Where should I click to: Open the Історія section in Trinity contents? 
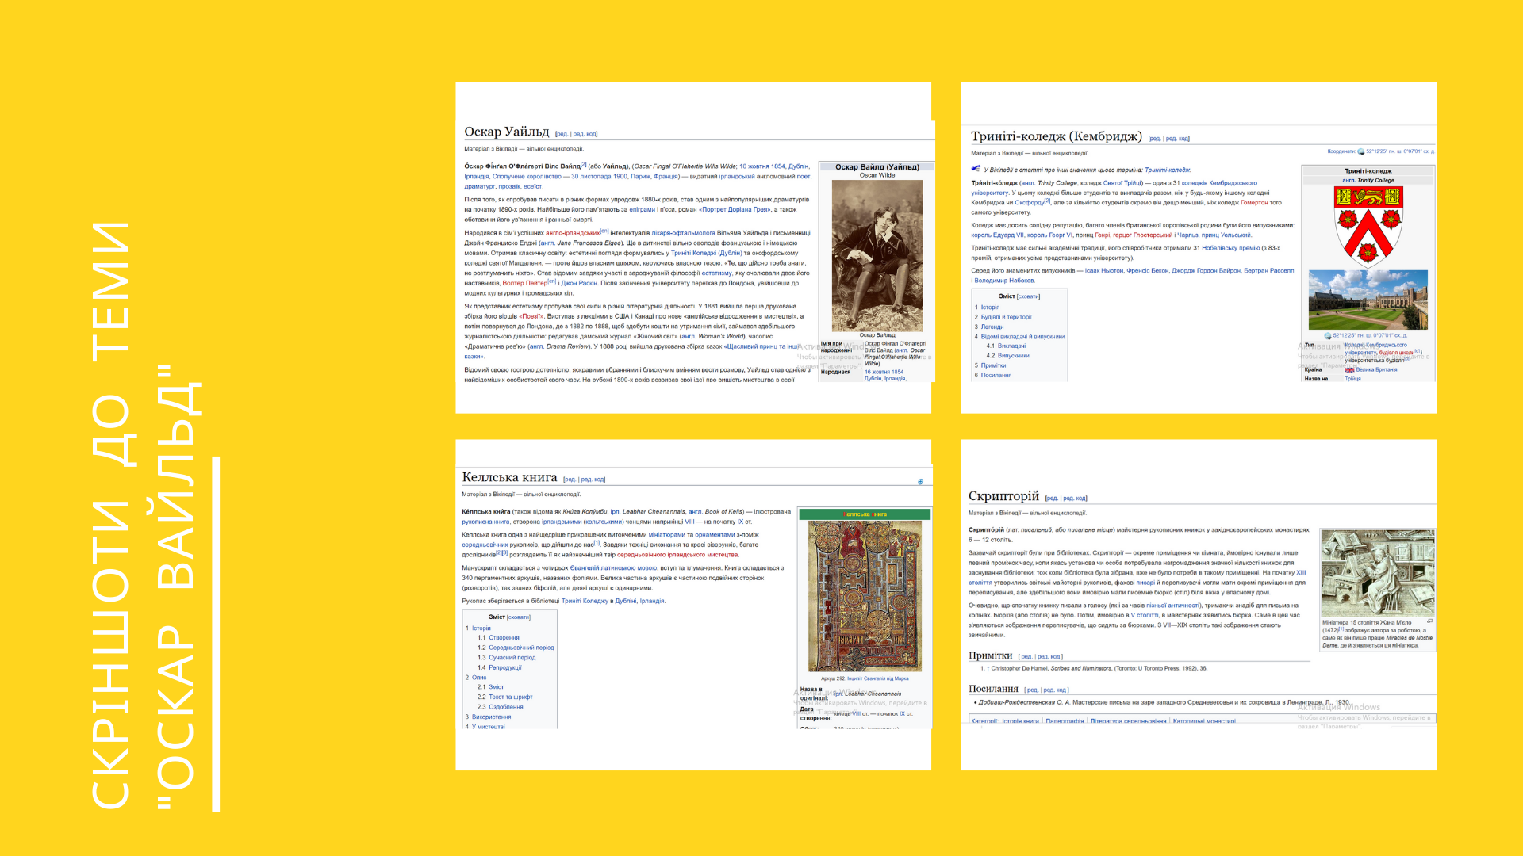pos(990,308)
